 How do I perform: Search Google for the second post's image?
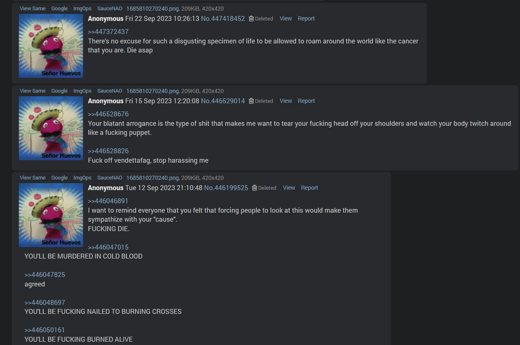coord(59,91)
